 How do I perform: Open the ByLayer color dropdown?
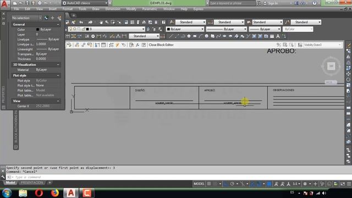click(185, 29)
